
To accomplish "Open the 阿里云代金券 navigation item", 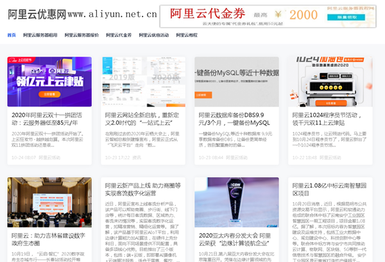I will (x=119, y=35).
